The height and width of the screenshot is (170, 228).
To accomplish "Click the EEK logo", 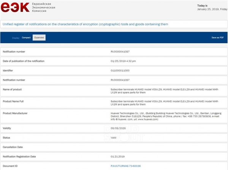I will coord(15,7).
